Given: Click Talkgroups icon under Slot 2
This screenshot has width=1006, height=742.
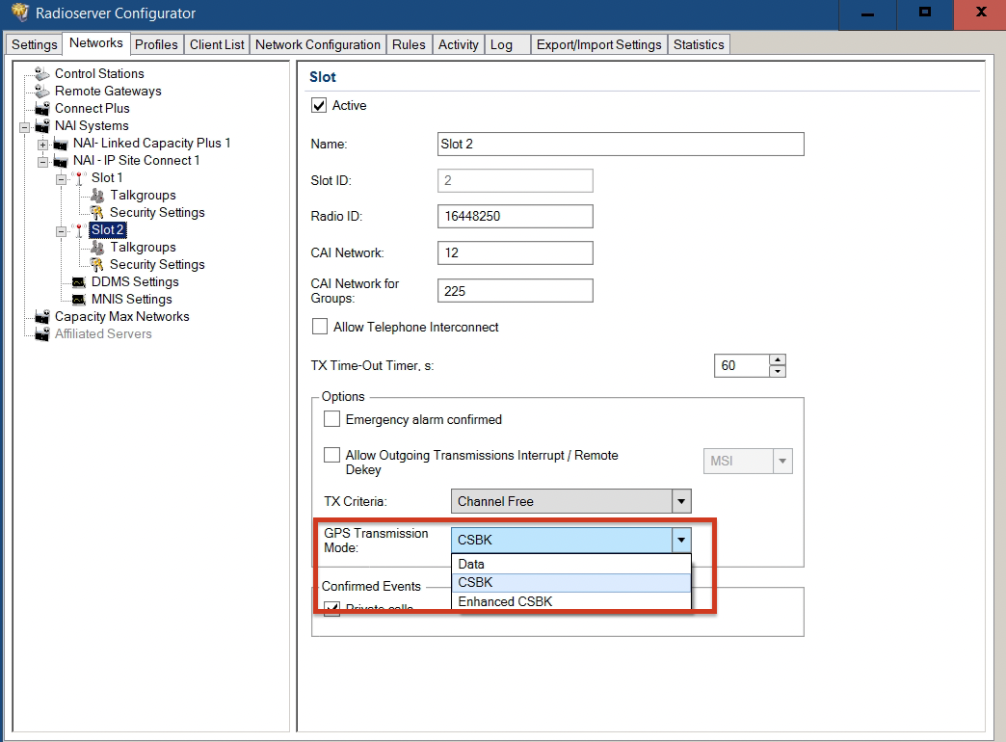Looking at the screenshot, I should tap(97, 247).
